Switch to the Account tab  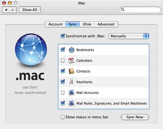tap(55, 24)
